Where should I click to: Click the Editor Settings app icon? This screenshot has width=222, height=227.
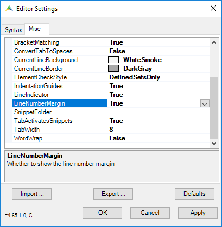(x=9, y=9)
